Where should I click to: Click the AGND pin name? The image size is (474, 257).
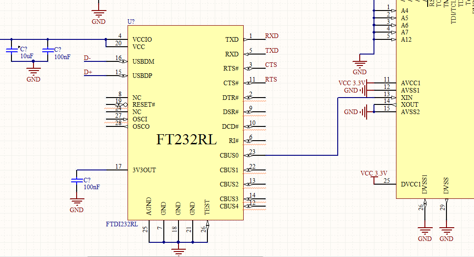[149, 206]
